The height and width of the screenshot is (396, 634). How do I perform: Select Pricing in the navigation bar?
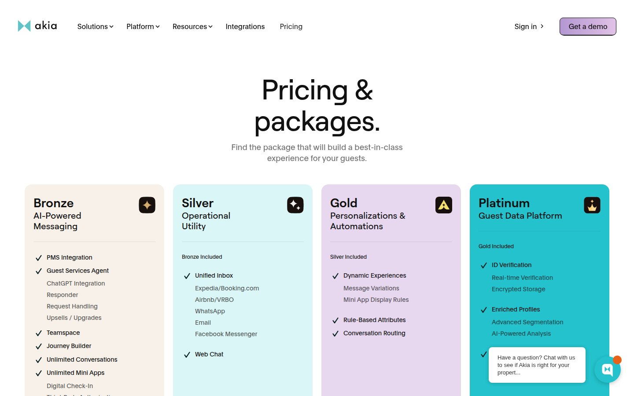point(291,26)
